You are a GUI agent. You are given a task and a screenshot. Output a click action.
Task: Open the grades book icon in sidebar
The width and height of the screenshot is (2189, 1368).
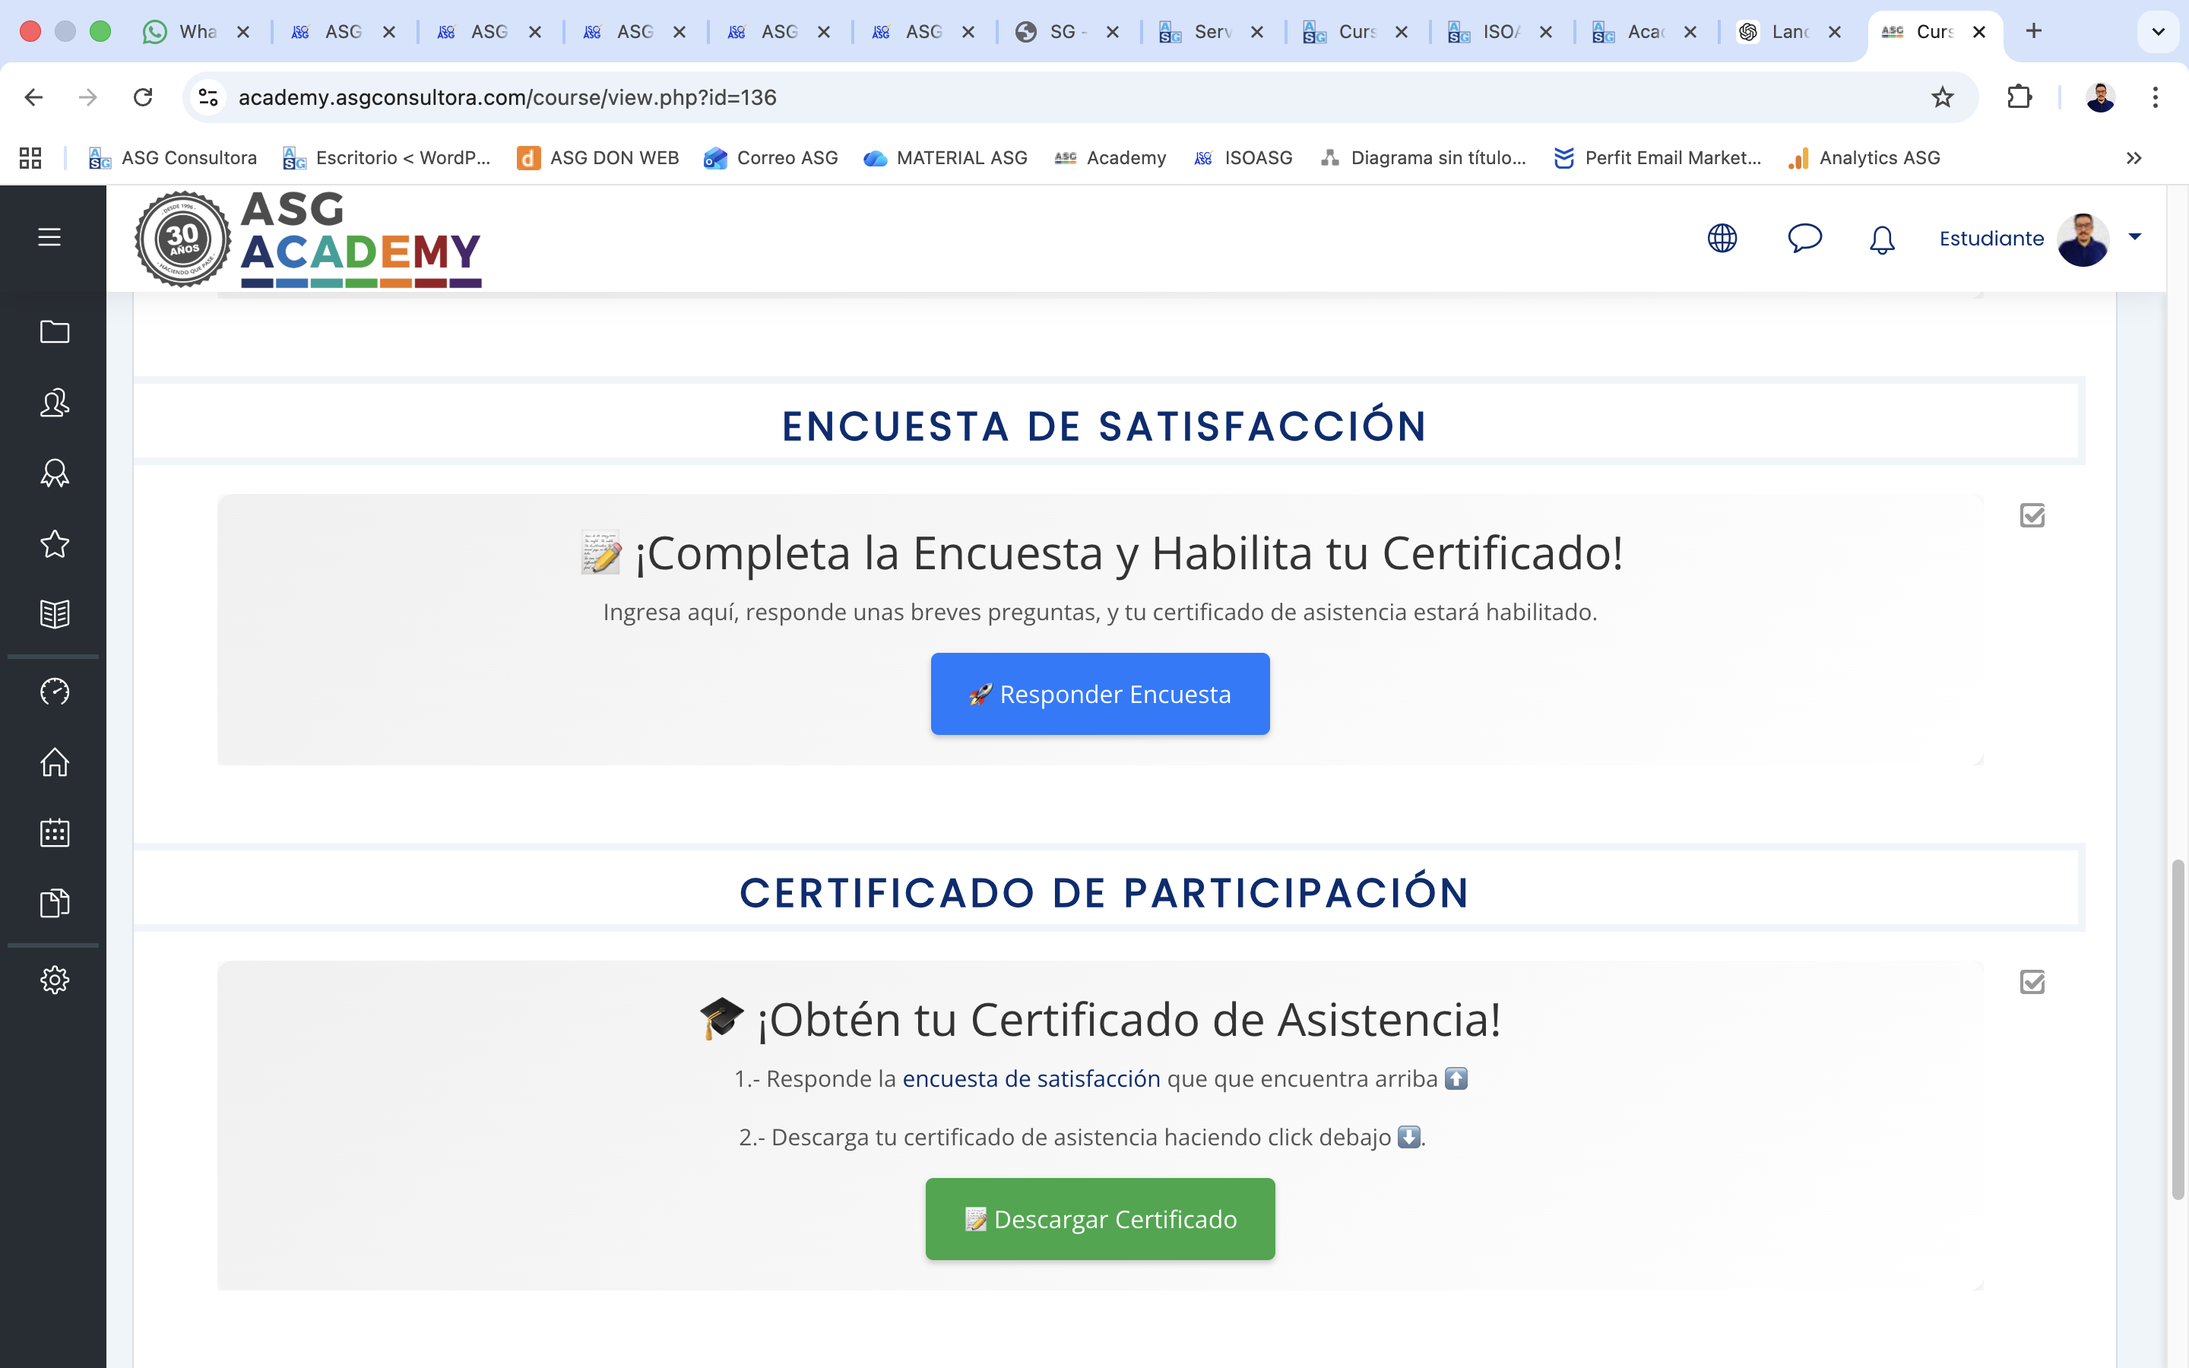[53, 614]
